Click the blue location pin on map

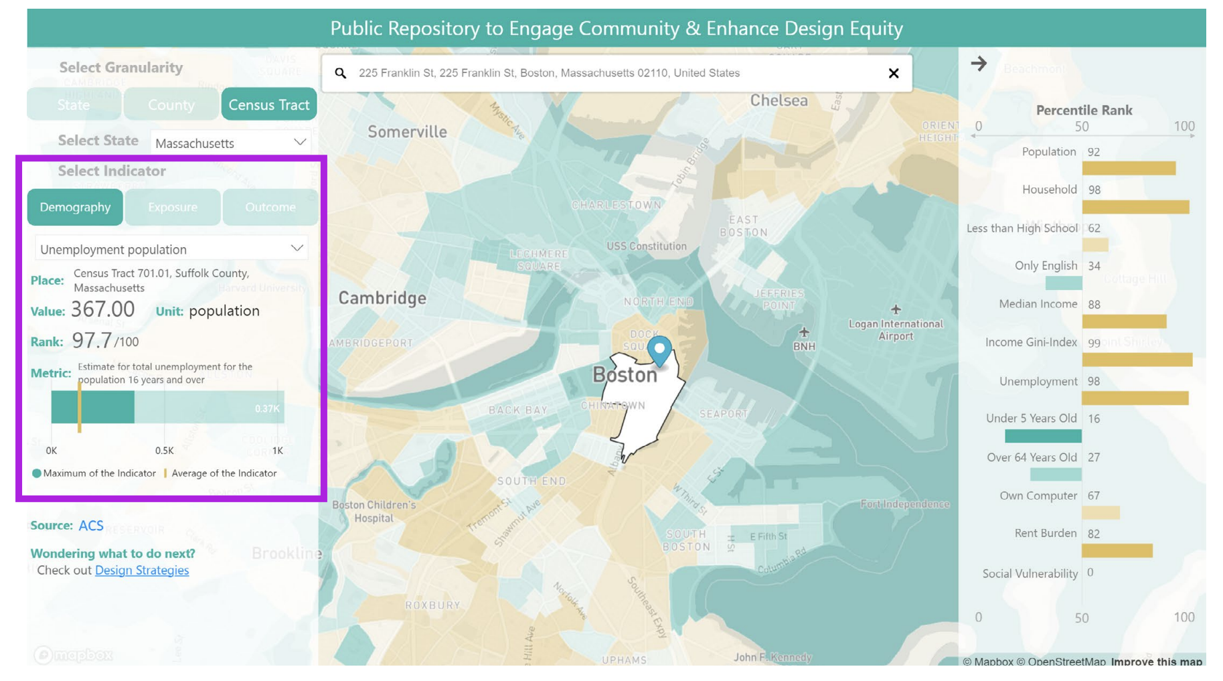point(659,350)
